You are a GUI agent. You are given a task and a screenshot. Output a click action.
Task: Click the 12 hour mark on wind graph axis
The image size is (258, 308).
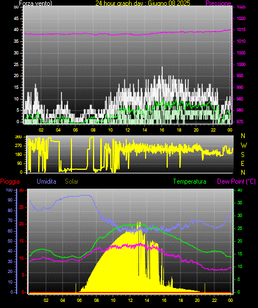(x=127, y=130)
